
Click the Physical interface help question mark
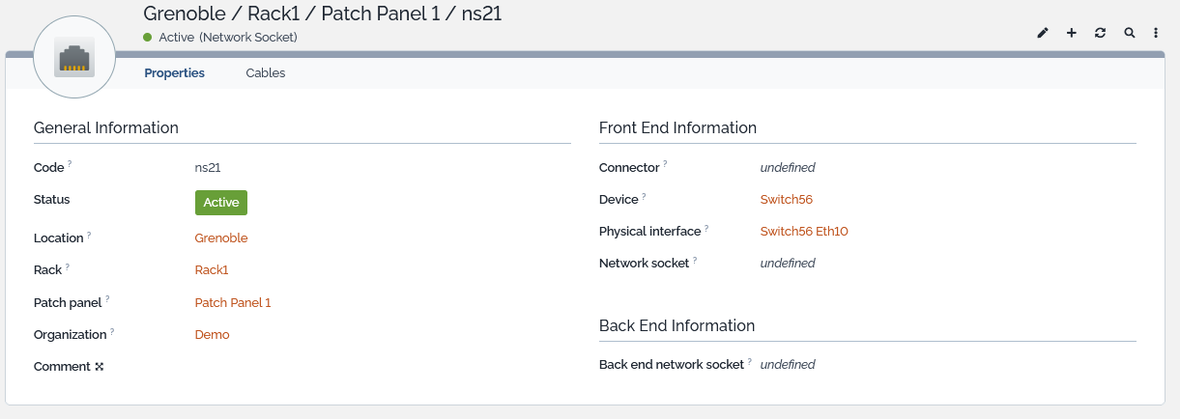pos(706,229)
